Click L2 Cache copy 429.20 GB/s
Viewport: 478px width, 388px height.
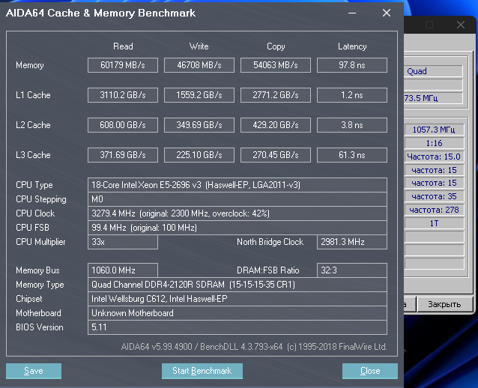[x=276, y=125]
